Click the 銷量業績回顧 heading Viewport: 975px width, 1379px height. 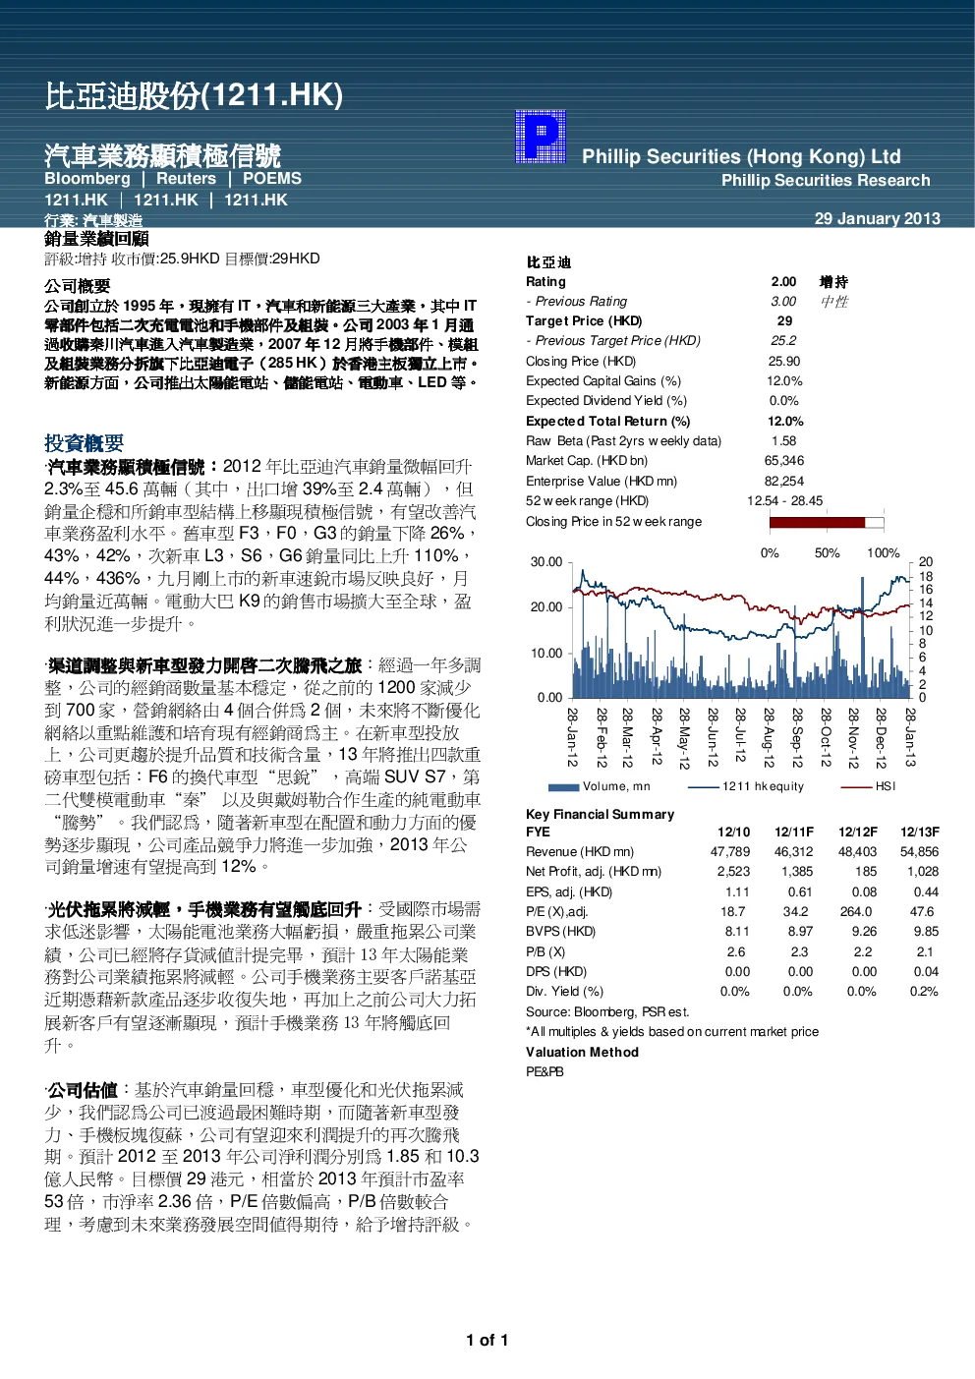coord(96,239)
